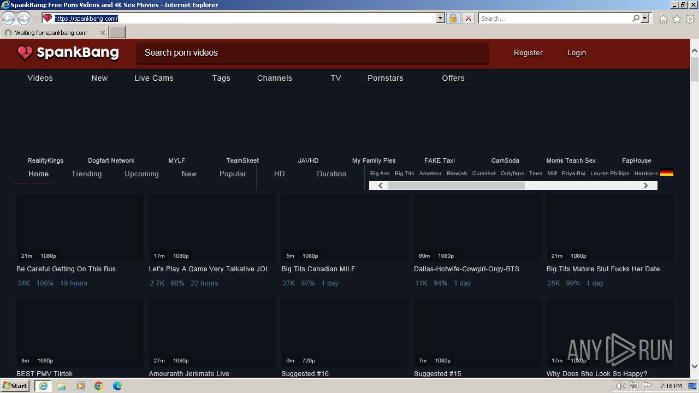Image resolution: width=699 pixels, height=393 pixels.
Task: Switch to the Popular tab
Action: [x=233, y=174]
